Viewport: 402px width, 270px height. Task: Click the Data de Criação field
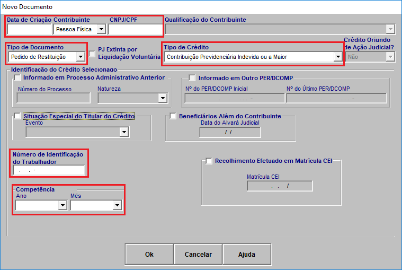(x=29, y=29)
